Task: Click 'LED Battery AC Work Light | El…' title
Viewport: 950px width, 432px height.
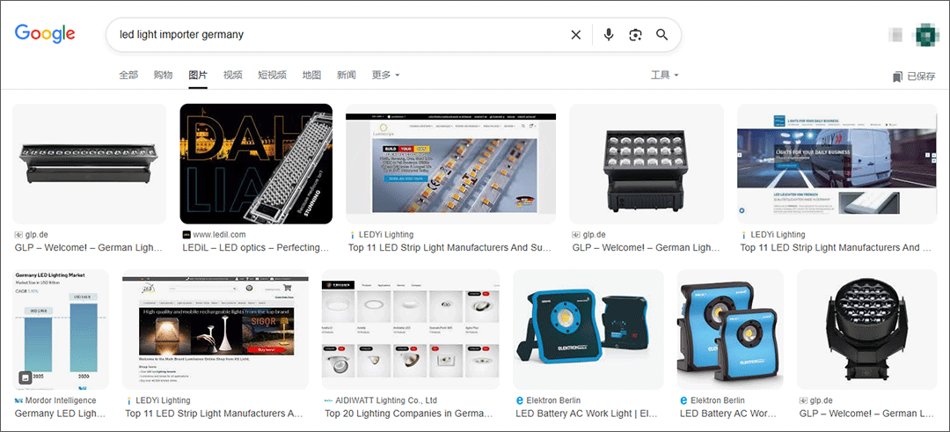Action: pyautogui.click(x=587, y=414)
